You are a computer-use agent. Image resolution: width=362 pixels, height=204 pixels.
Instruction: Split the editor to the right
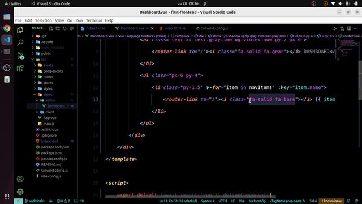pos(349,28)
